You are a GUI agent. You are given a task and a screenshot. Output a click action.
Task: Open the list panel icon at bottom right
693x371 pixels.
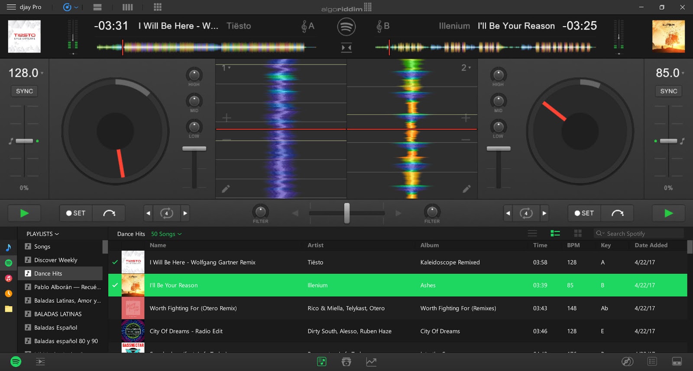coord(652,361)
